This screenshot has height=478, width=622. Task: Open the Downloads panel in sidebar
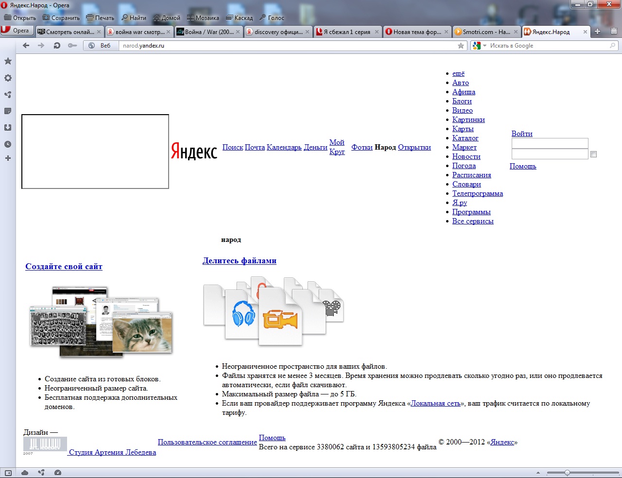point(8,128)
